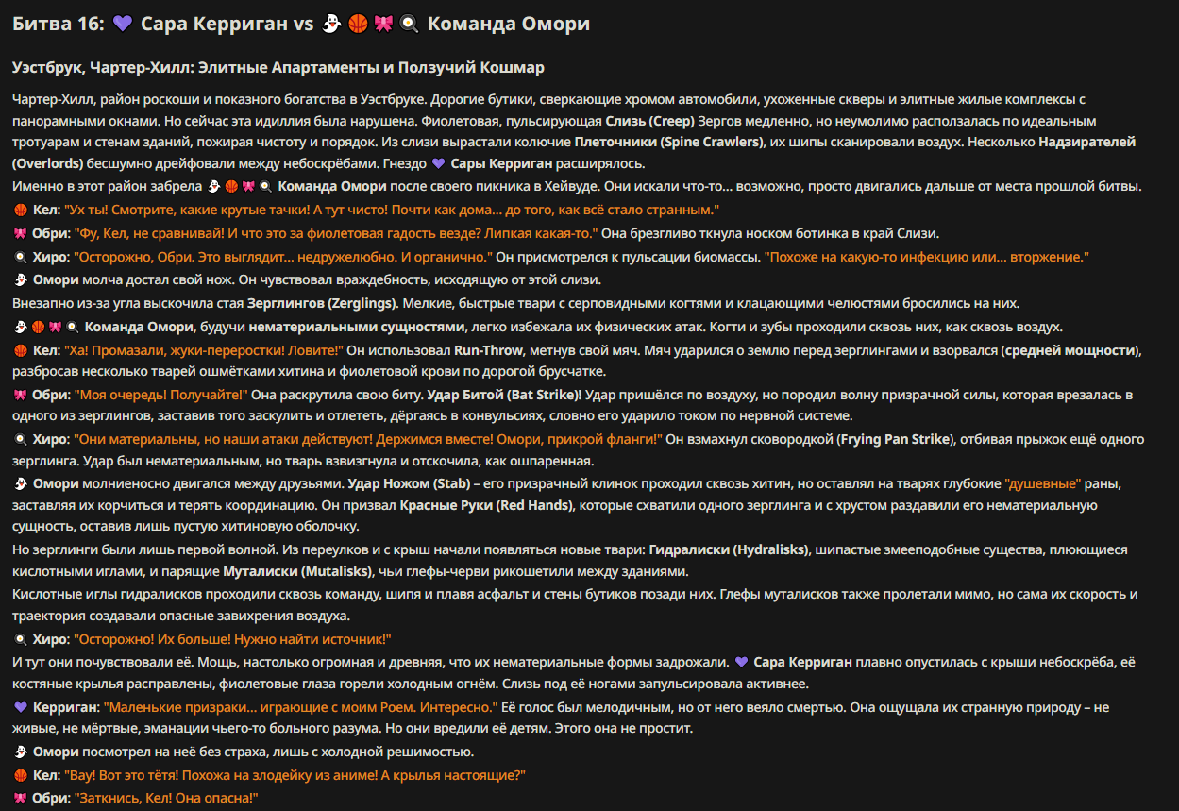1179x811 pixels.
Task: Click purple heart before Керриган: "Маленькие призраки"
Action: [x=21, y=707]
